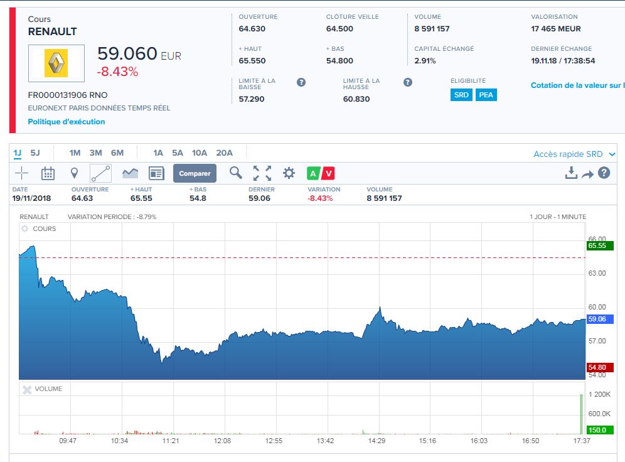The width and height of the screenshot is (625, 462).
Task: Expand chart to fullscreen
Action: pos(262,173)
